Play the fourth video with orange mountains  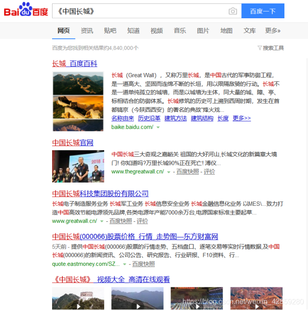pyautogui.click(x=256, y=298)
